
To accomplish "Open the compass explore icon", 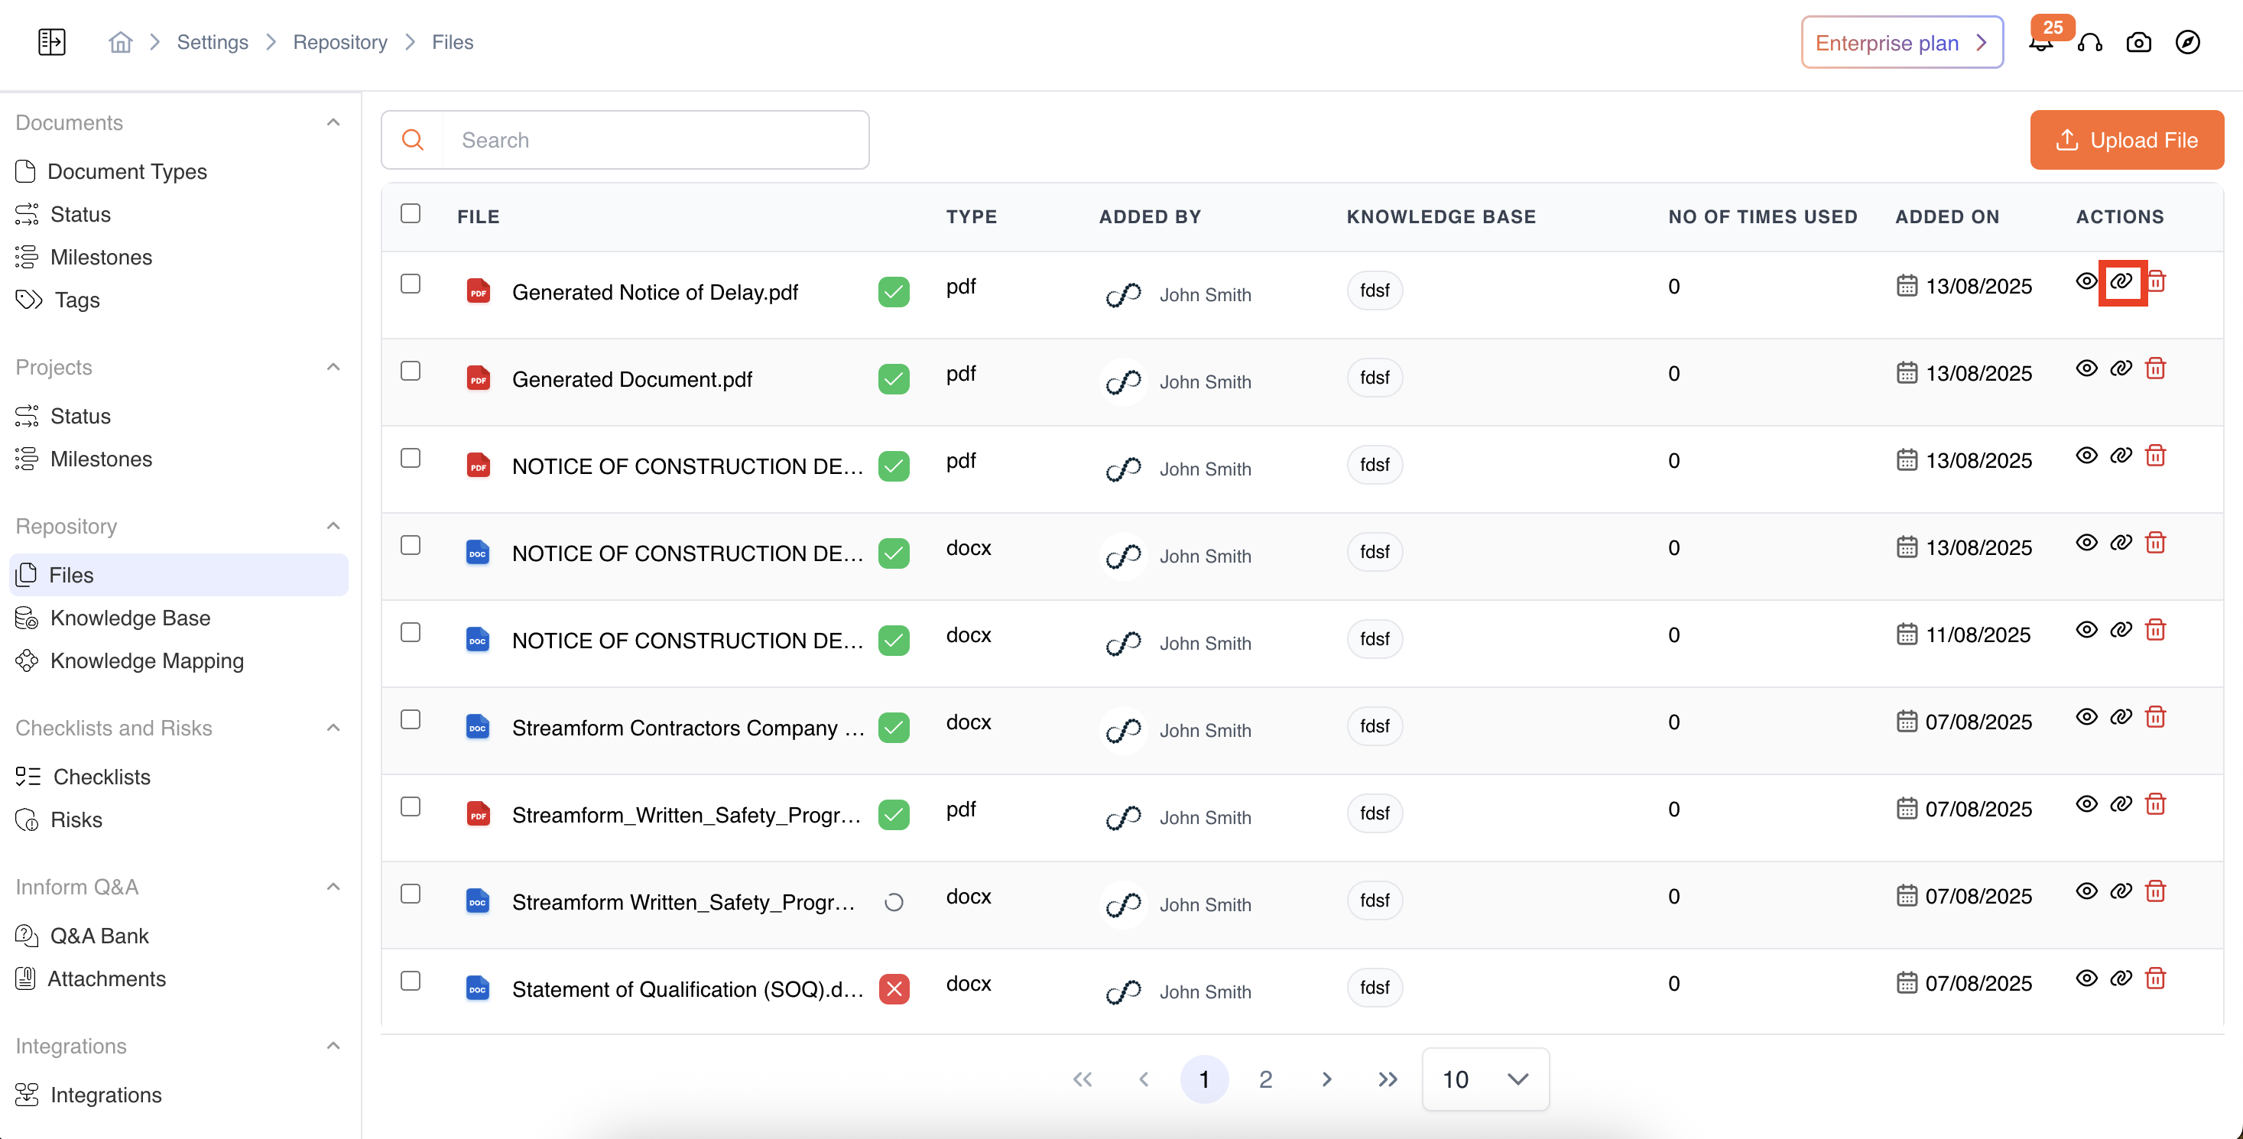I will [x=2187, y=43].
